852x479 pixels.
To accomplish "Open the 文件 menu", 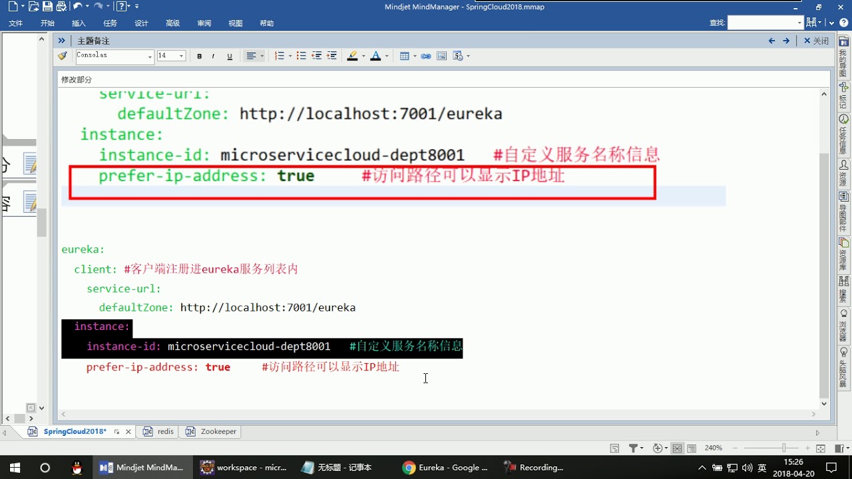I will [15, 23].
